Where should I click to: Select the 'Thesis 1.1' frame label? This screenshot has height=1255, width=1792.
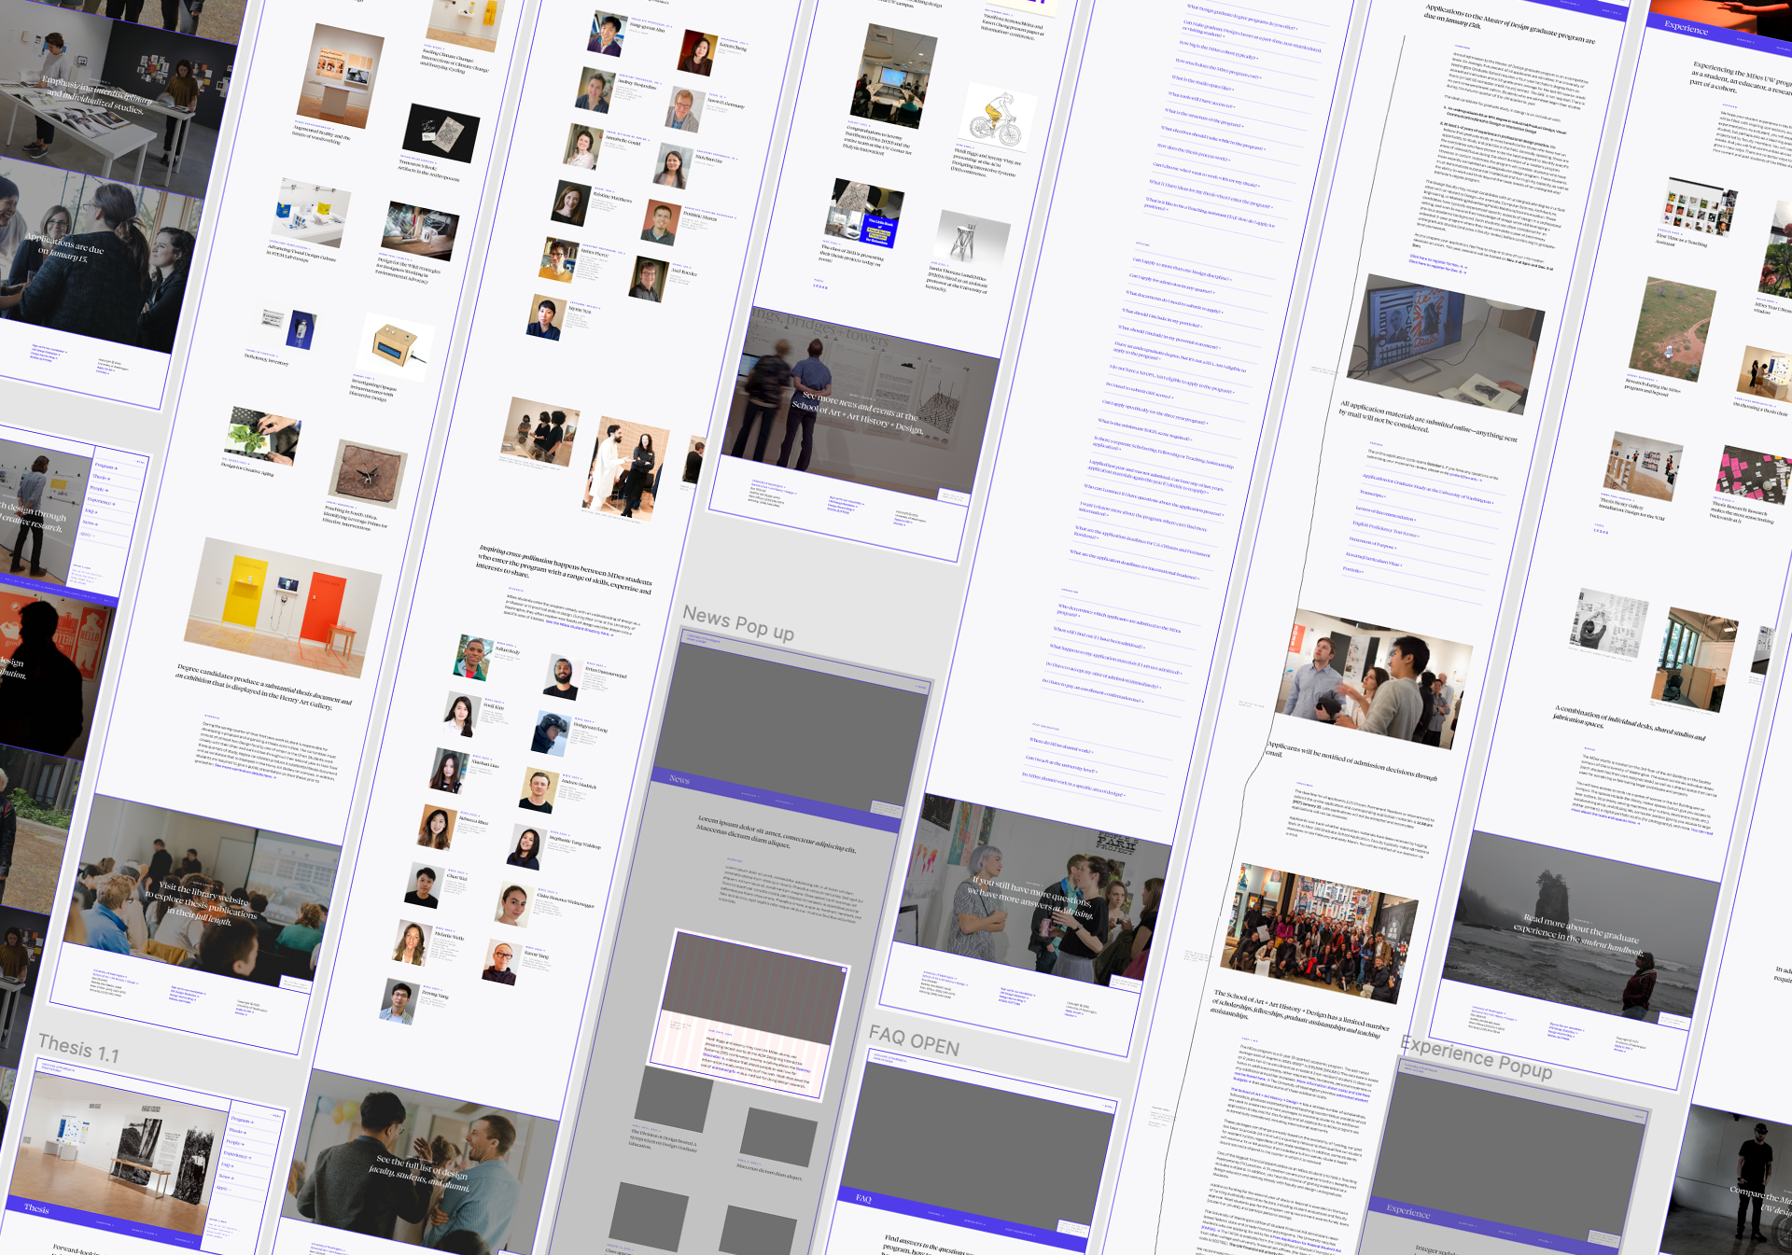coord(78,1049)
